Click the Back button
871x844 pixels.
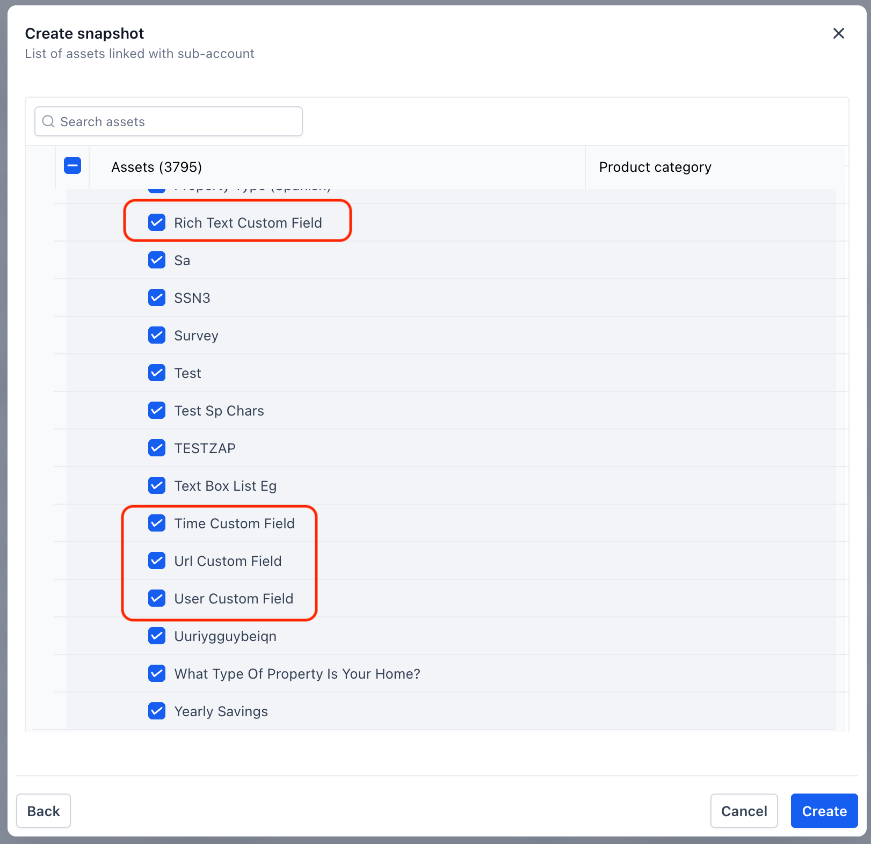[43, 811]
